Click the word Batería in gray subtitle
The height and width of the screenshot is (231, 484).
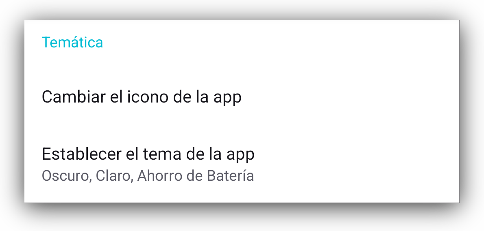point(230,176)
